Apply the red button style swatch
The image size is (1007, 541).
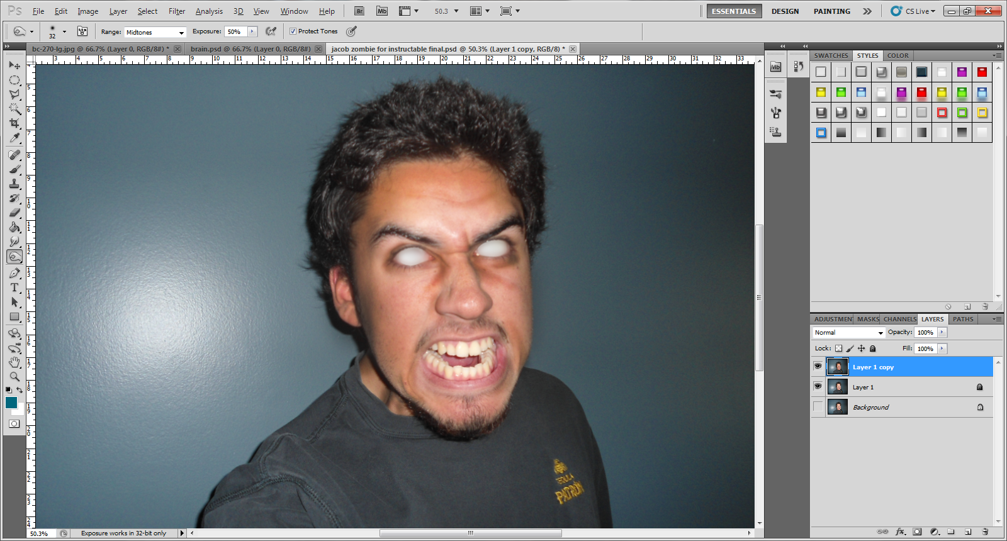pos(982,72)
